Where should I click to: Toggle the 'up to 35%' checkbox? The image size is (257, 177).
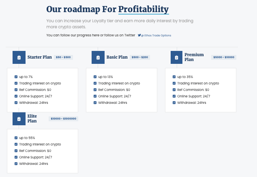click(x=174, y=77)
